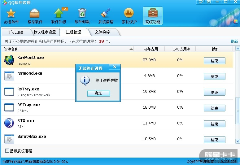Open 软件卸载 recycle bin icon

click(x=82, y=13)
